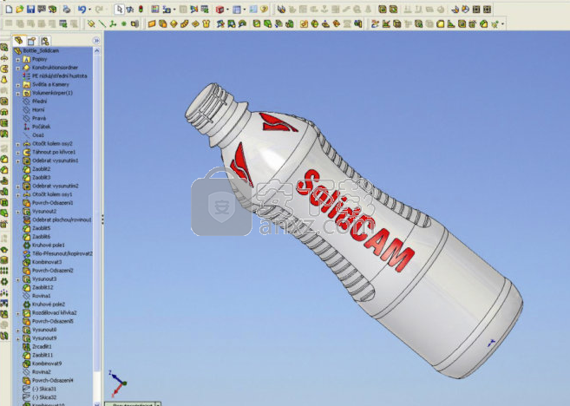Image resolution: width=570 pixels, height=406 pixels.
Task: Select the (-) Skica32 sketch
Action: pos(44,397)
